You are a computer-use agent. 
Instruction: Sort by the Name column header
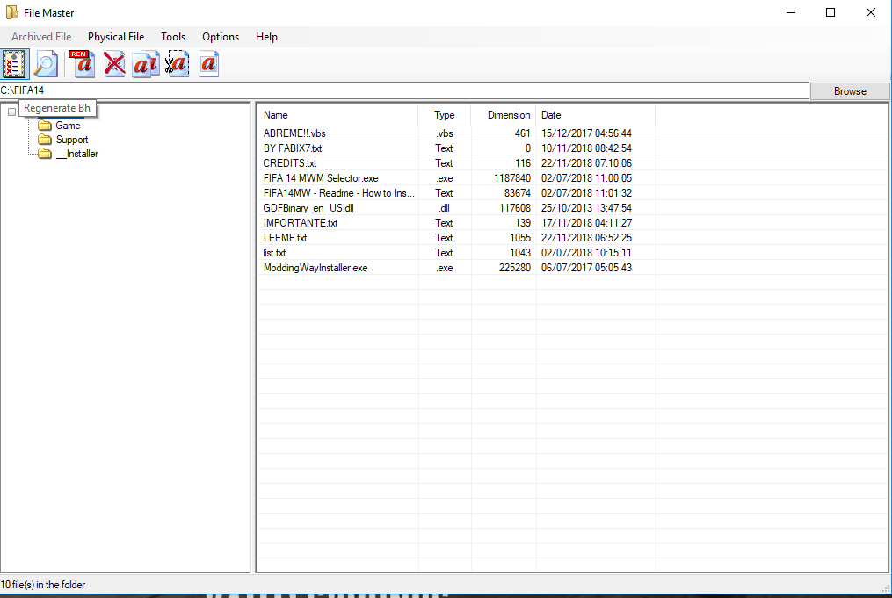338,115
